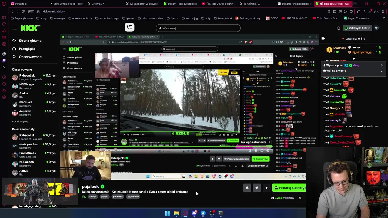Open the browser downloads icon
The image size is (388, 218).
[370, 12]
